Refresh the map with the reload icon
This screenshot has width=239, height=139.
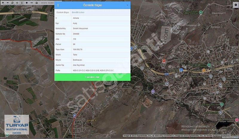pyautogui.click(x=12, y=3)
